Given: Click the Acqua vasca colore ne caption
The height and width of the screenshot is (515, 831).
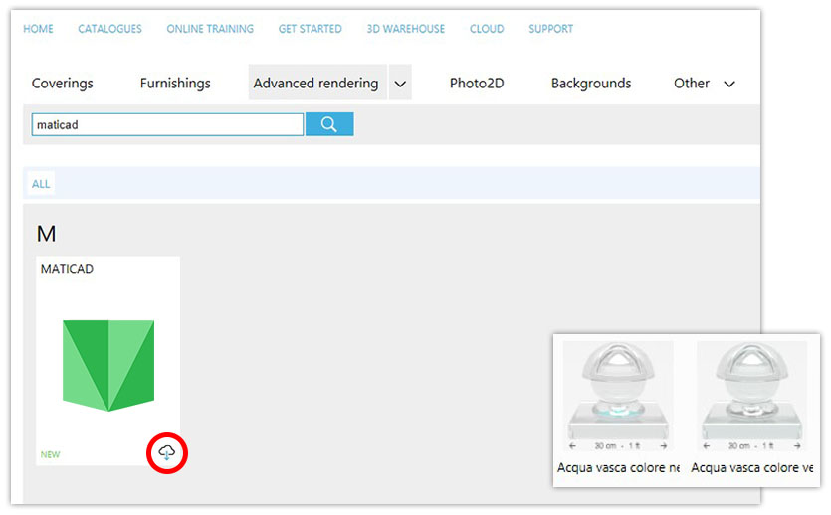Looking at the screenshot, I should [x=618, y=468].
